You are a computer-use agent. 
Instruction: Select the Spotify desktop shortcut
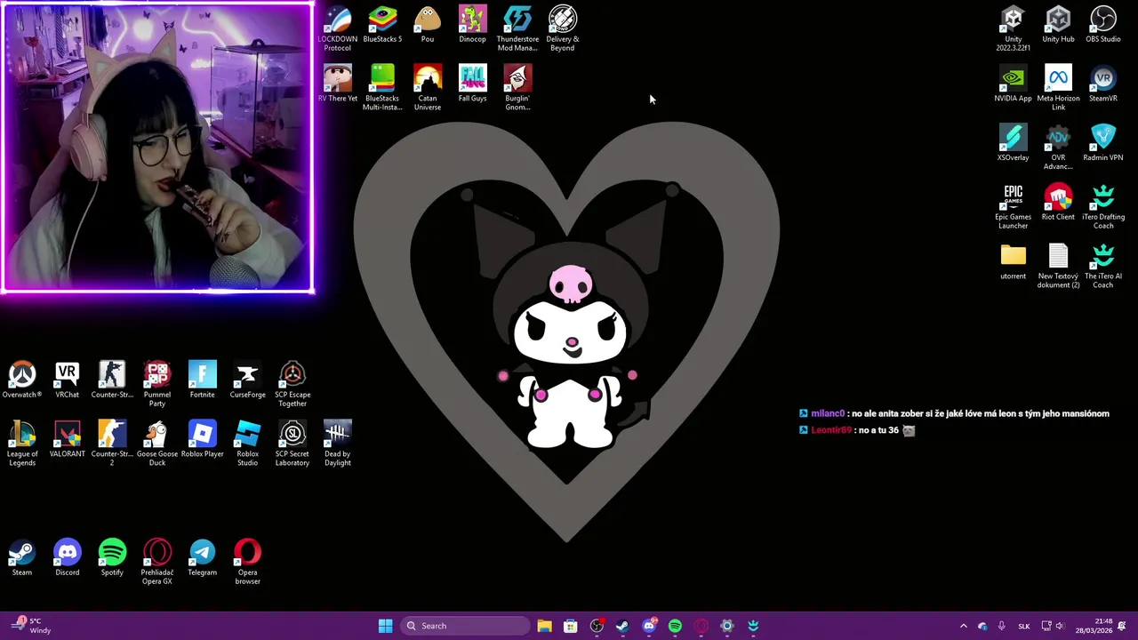[x=112, y=558]
